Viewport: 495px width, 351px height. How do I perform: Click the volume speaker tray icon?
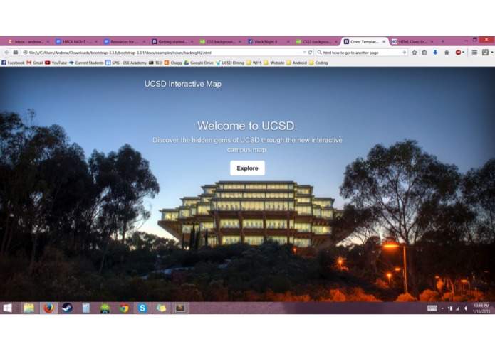coord(466,308)
